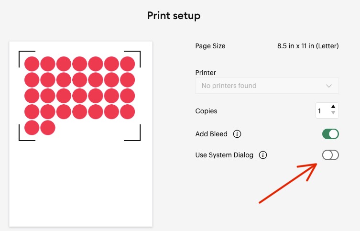Click the Add Bleed info icon
360x231 pixels.
point(237,134)
